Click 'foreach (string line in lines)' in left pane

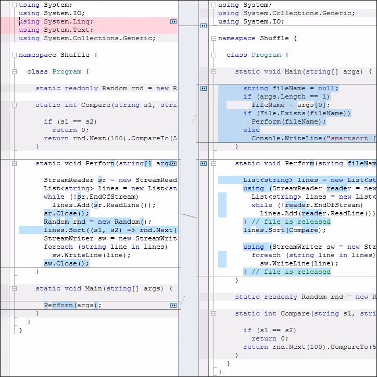(106, 247)
